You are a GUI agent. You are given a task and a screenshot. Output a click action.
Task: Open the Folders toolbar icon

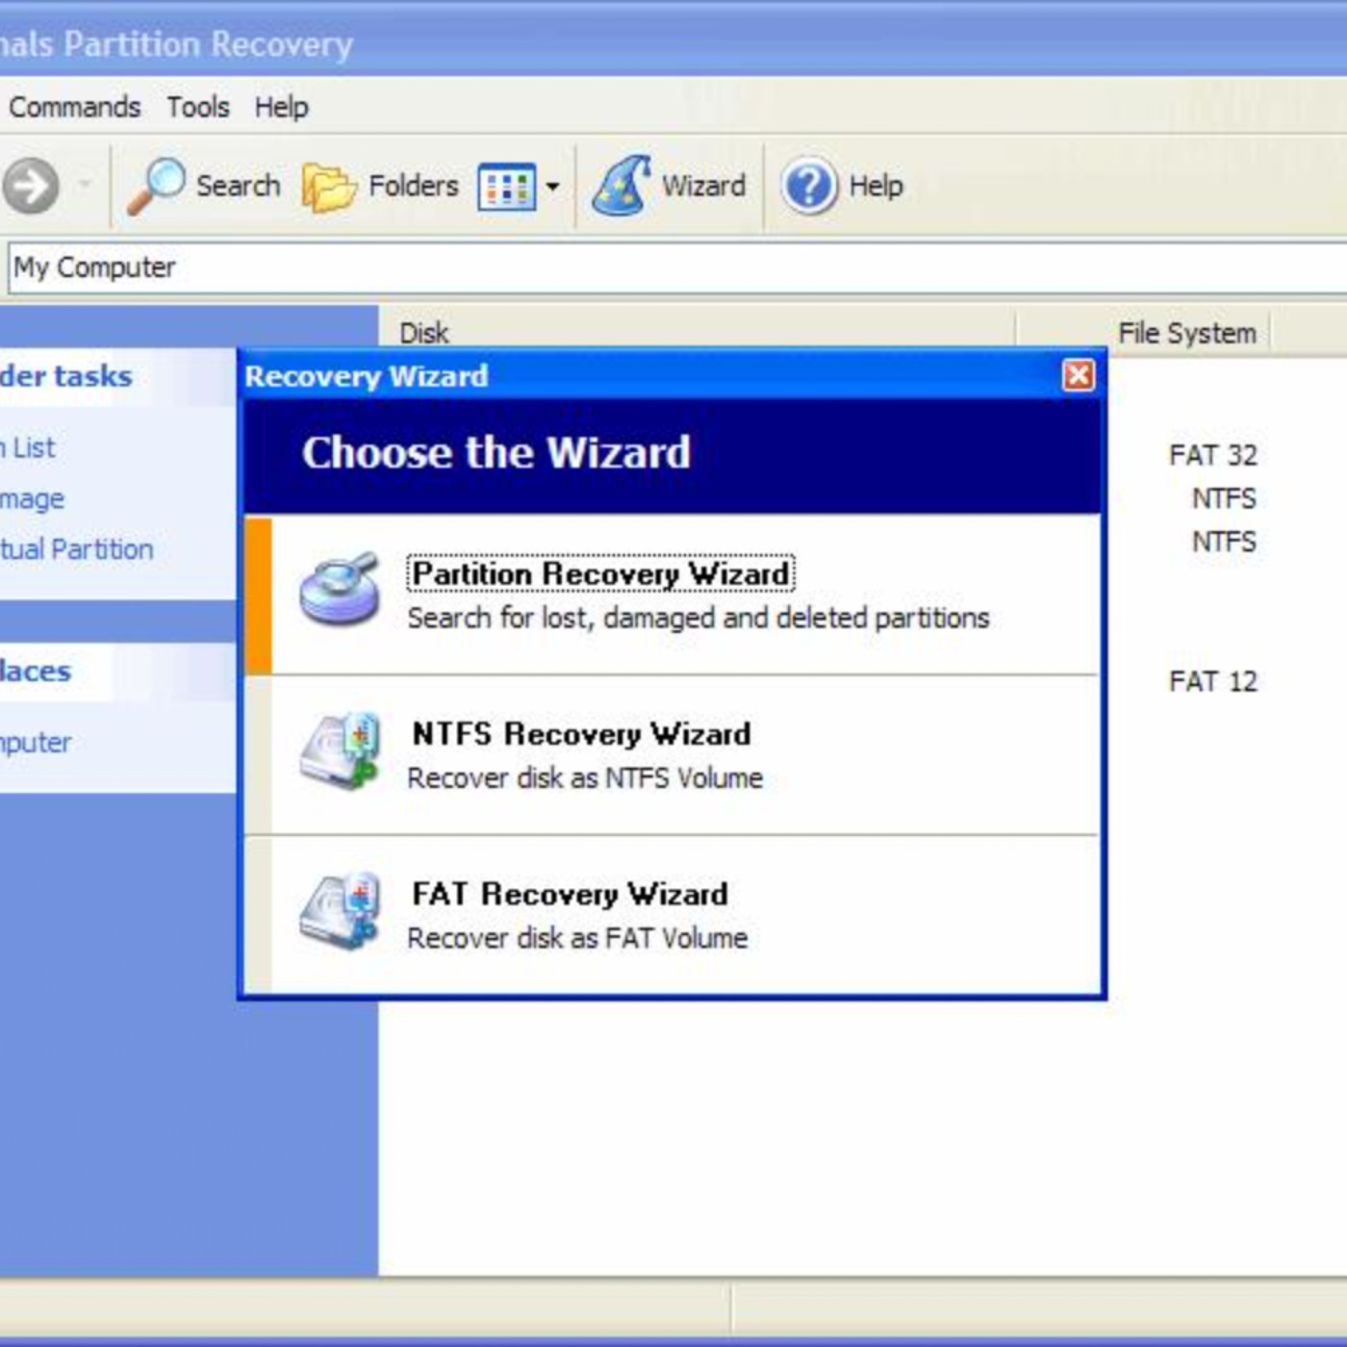pos(328,186)
